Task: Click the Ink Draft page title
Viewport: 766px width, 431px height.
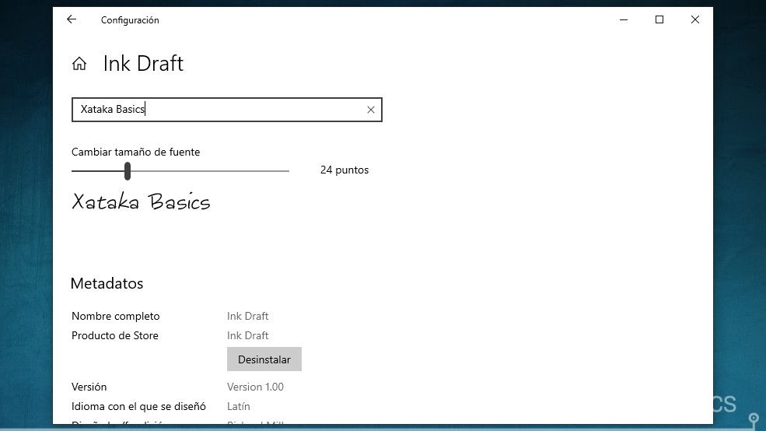Action: click(143, 64)
